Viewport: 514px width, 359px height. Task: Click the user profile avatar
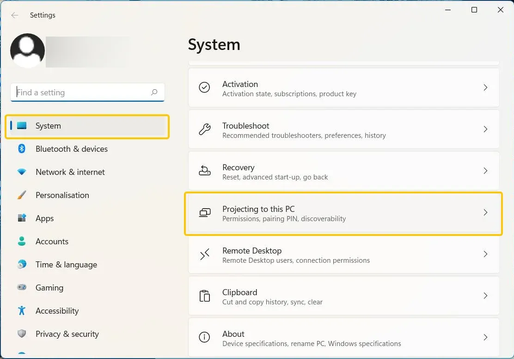point(28,50)
